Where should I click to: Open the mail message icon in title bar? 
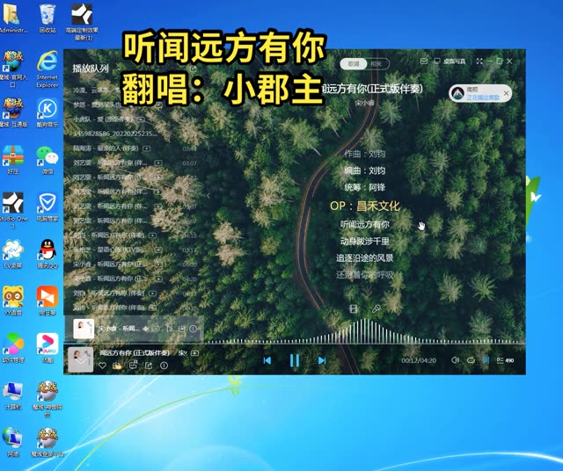point(424,62)
